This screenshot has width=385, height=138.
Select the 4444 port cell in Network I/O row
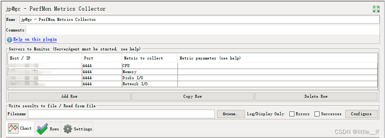(x=102, y=84)
